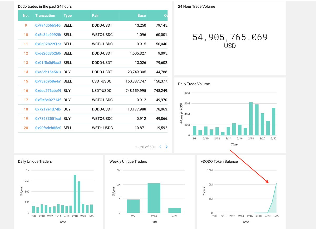This screenshot has height=229, width=316.
Task: Click the base value 1,505.327 cell
Action: click(138, 53)
